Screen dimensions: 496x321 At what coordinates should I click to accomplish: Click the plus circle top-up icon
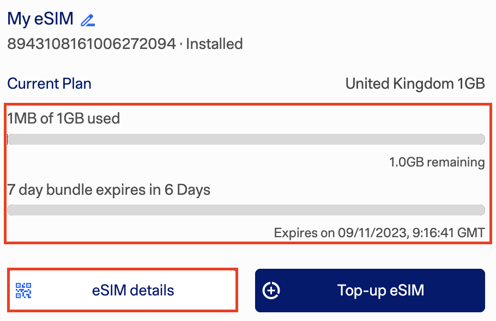click(x=271, y=291)
